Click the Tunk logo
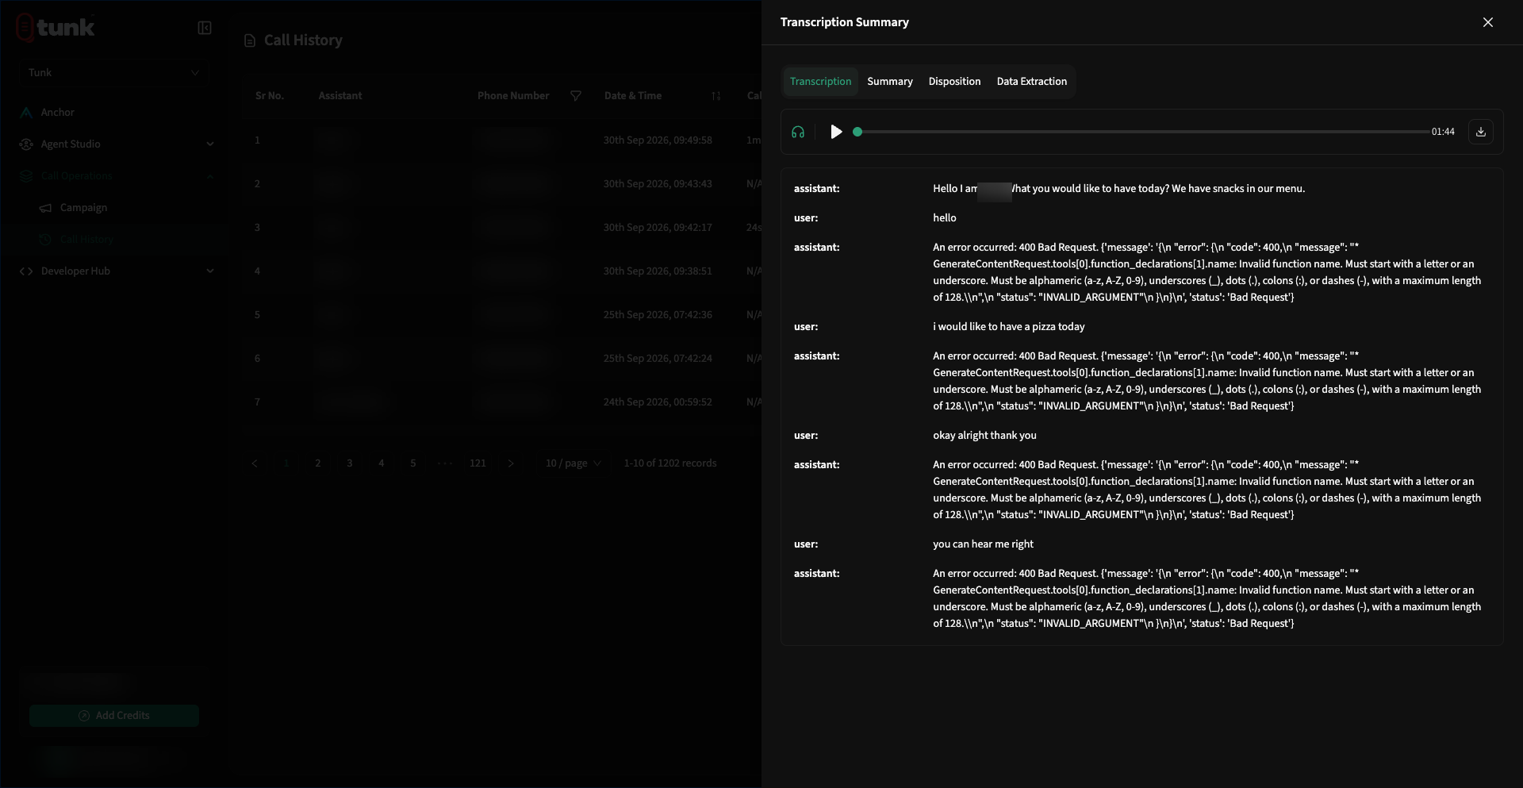Viewport: 1523px width, 788px height. pos(56,28)
